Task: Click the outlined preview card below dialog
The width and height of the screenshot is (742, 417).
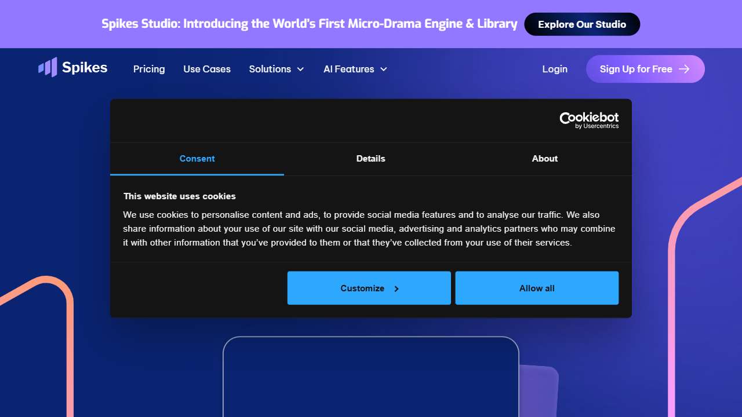Action: [x=371, y=376]
